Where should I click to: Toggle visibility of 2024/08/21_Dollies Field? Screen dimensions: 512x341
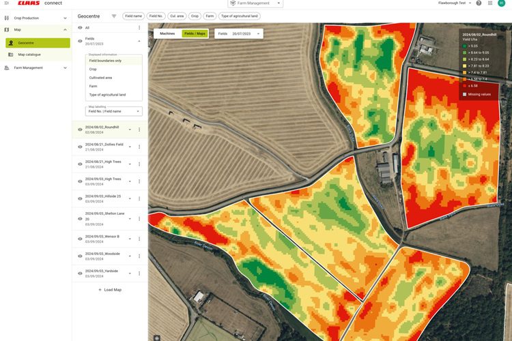coord(80,147)
